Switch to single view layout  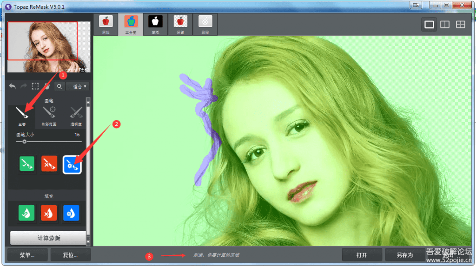[x=429, y=25]
